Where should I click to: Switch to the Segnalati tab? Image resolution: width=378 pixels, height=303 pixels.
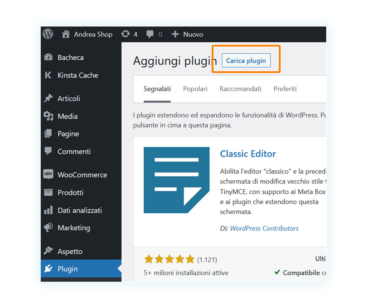click(157, 89)
